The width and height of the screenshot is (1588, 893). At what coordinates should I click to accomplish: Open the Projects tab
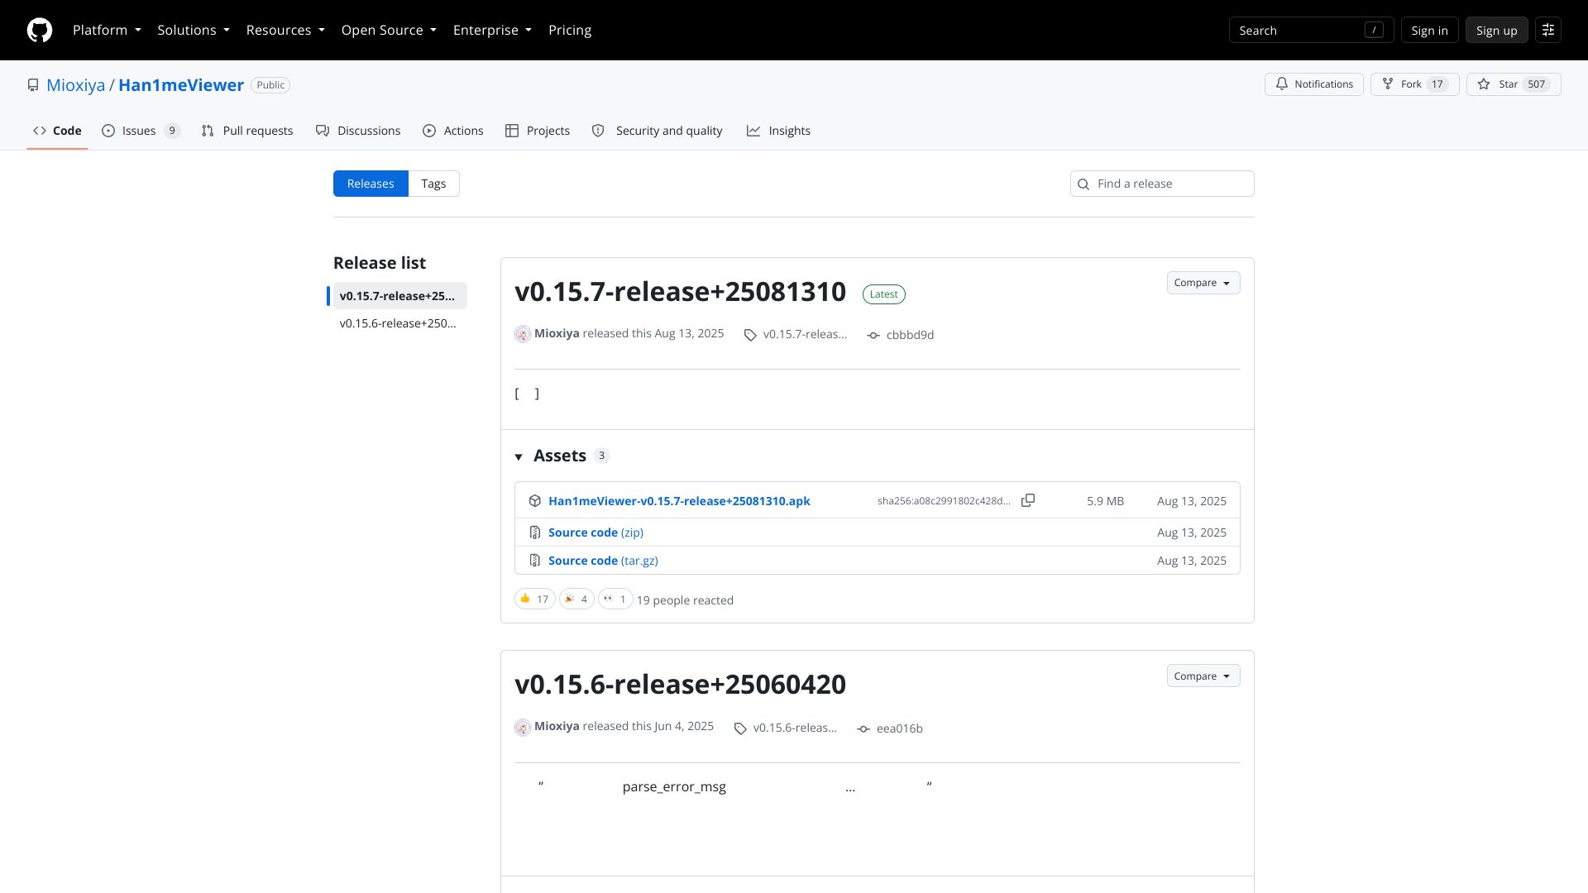point(538,131)
